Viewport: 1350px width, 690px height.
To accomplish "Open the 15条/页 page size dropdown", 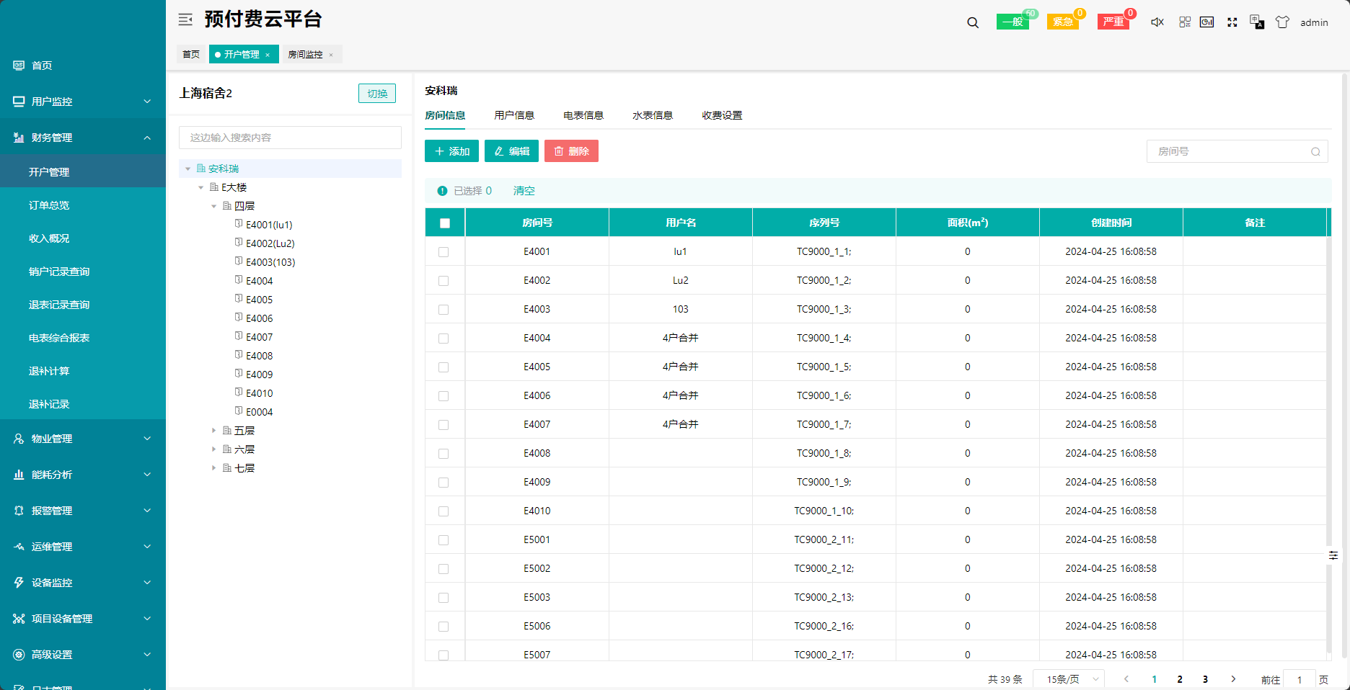I will click(x=1069, y=679).
